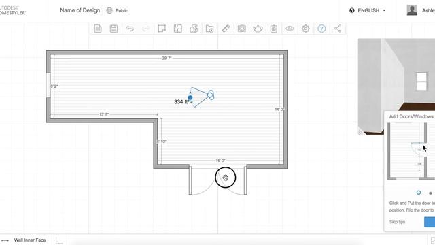Select the ruler Measure tool

[226, 29]
